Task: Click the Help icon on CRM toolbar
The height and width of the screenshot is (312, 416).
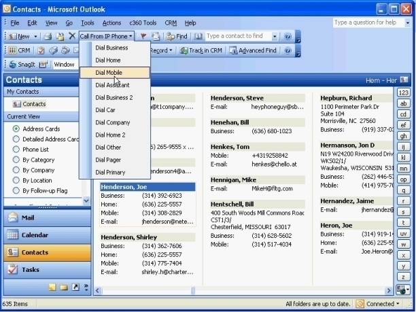Action: pyautogui.click(x=288, y=50)
